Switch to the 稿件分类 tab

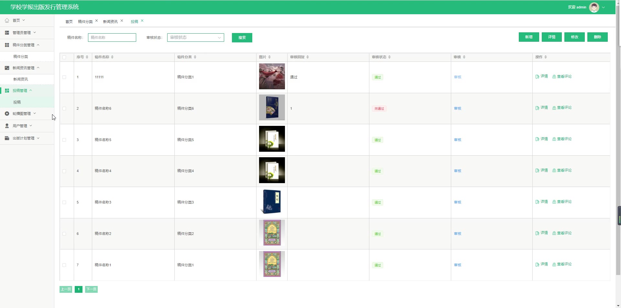pos(85,22)
